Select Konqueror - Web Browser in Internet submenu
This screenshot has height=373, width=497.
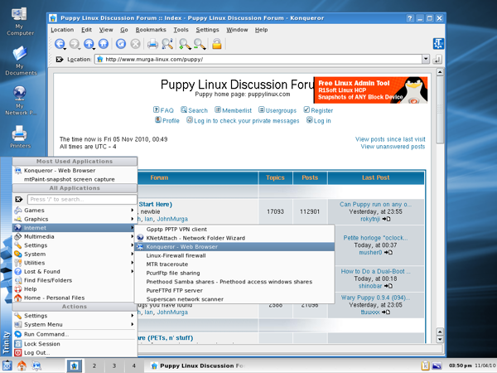pos(234,247)
